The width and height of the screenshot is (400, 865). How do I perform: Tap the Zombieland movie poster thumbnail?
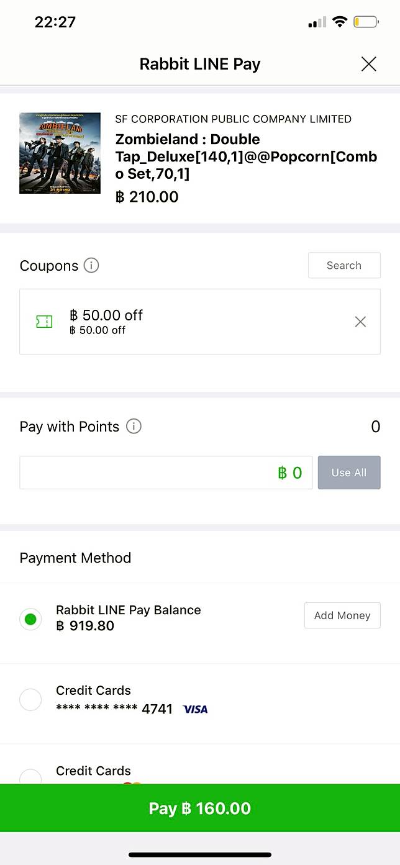pos(60,153)
